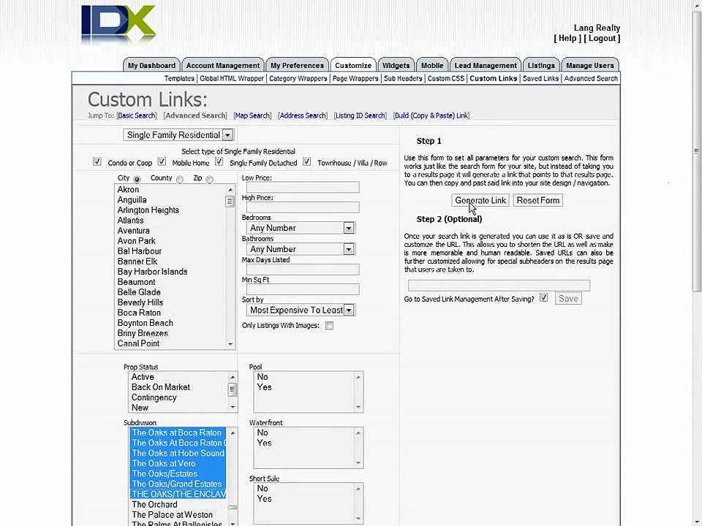
Task: Open Custom CSS submenu
Action: (x=446, y=78)
